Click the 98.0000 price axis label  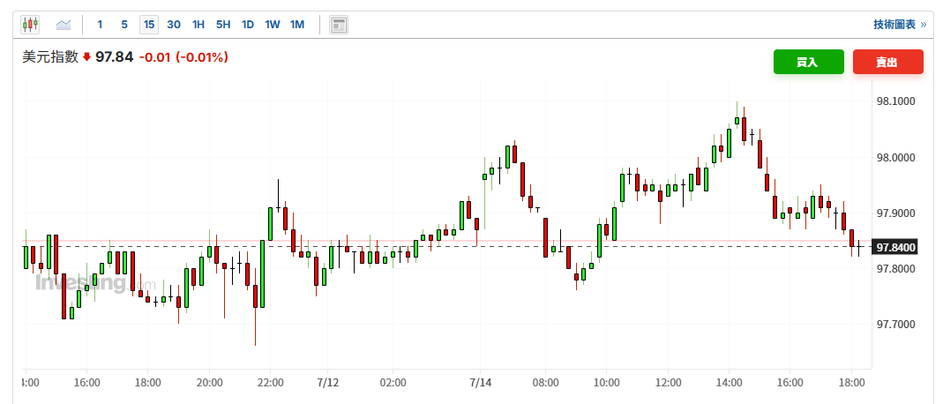point(895,158)
